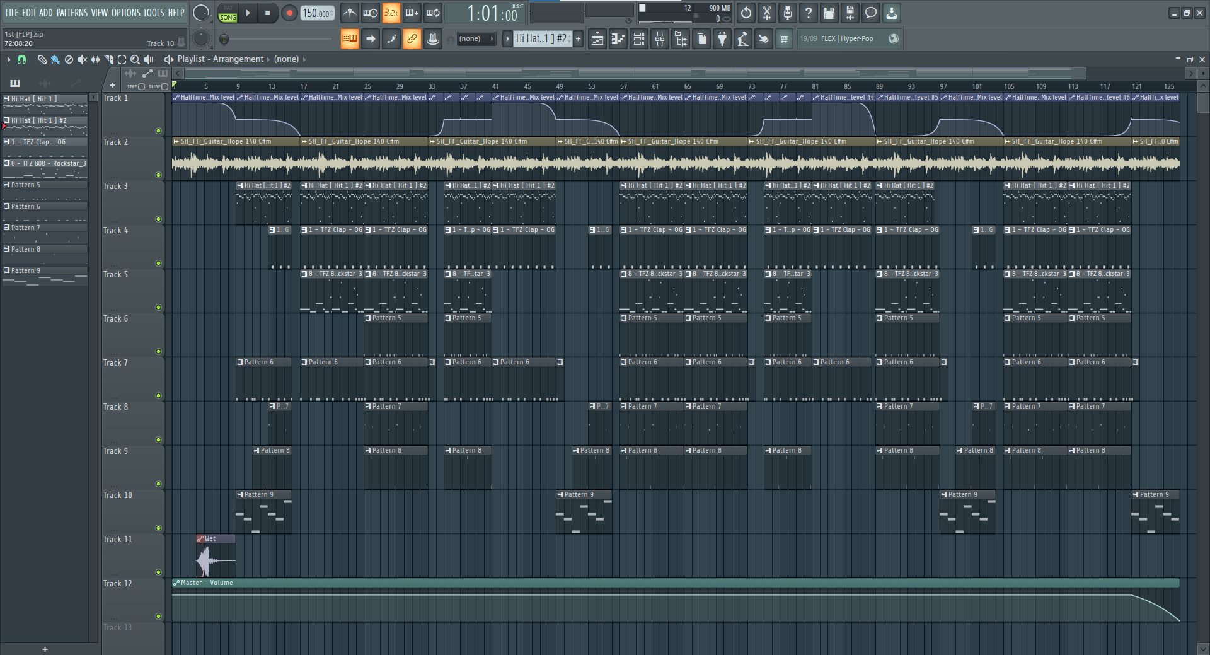The height and width of the screenshot is (655, 1210).
Task: Mute Track 9 with its green LED
Action: point(158,484)
